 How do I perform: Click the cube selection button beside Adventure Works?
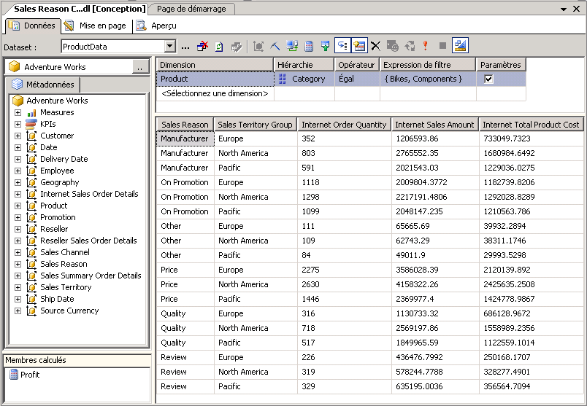click(x=140, y=67)
